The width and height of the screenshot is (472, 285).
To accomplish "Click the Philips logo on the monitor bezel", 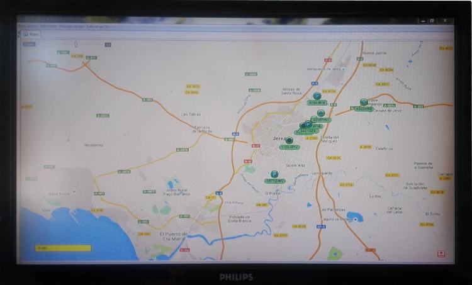I will pos(236,277).
